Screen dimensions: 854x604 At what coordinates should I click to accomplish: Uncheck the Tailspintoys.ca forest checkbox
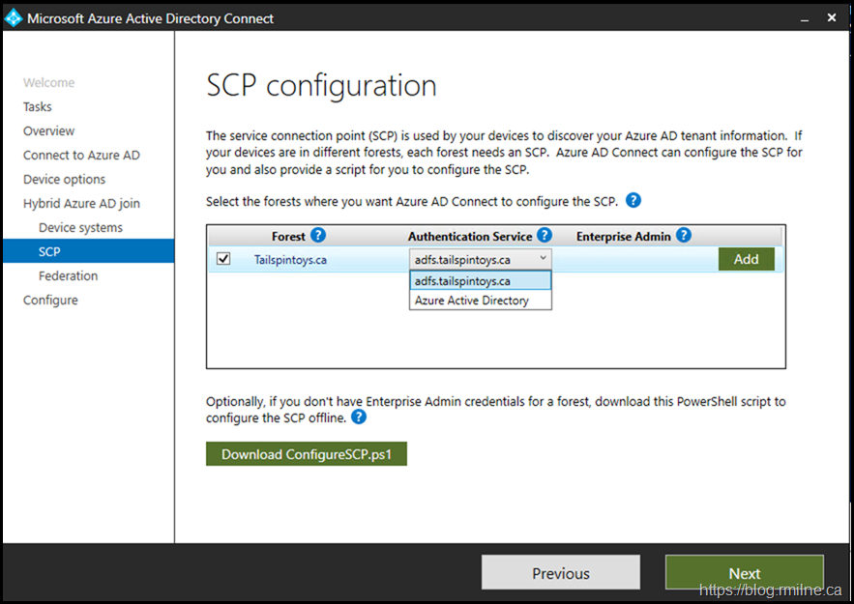point(223,259)
